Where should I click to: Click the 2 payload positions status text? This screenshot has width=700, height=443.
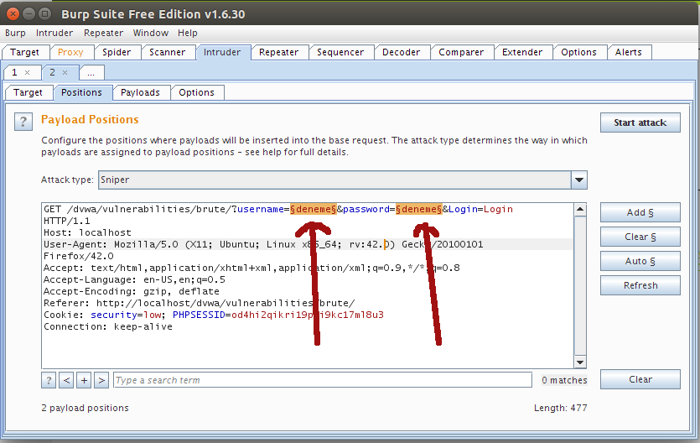pyautogui.click(x=85, y=408)
